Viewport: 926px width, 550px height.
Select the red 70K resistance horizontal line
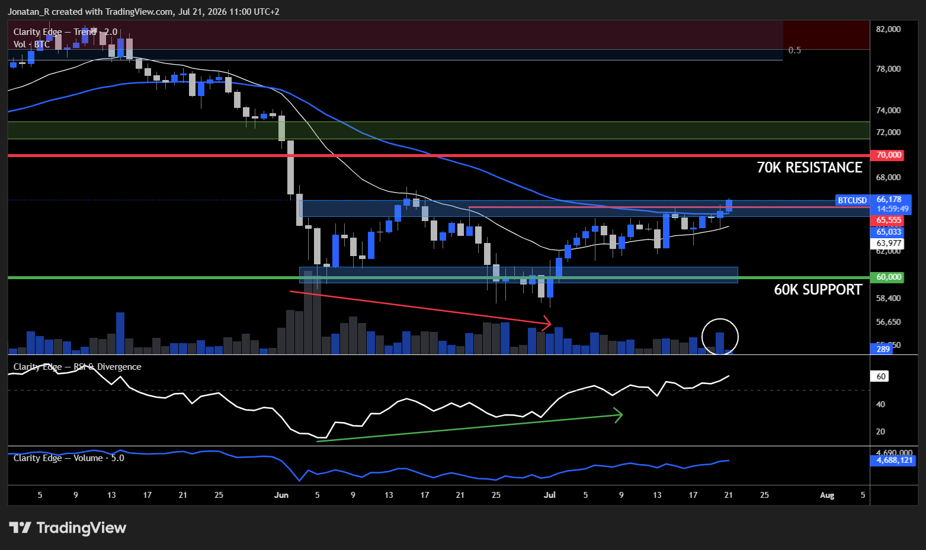point(438,155)
